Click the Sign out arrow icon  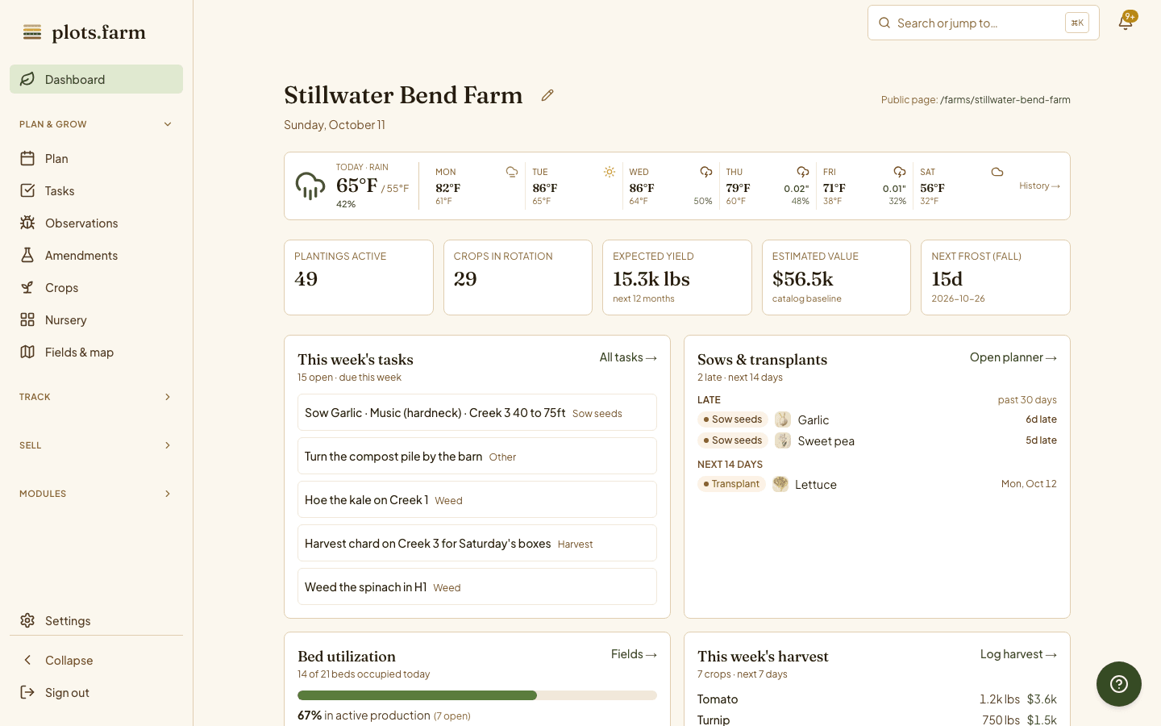(x=27, y=692)
